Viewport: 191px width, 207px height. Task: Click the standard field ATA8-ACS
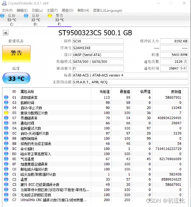[x=131, y=75]
